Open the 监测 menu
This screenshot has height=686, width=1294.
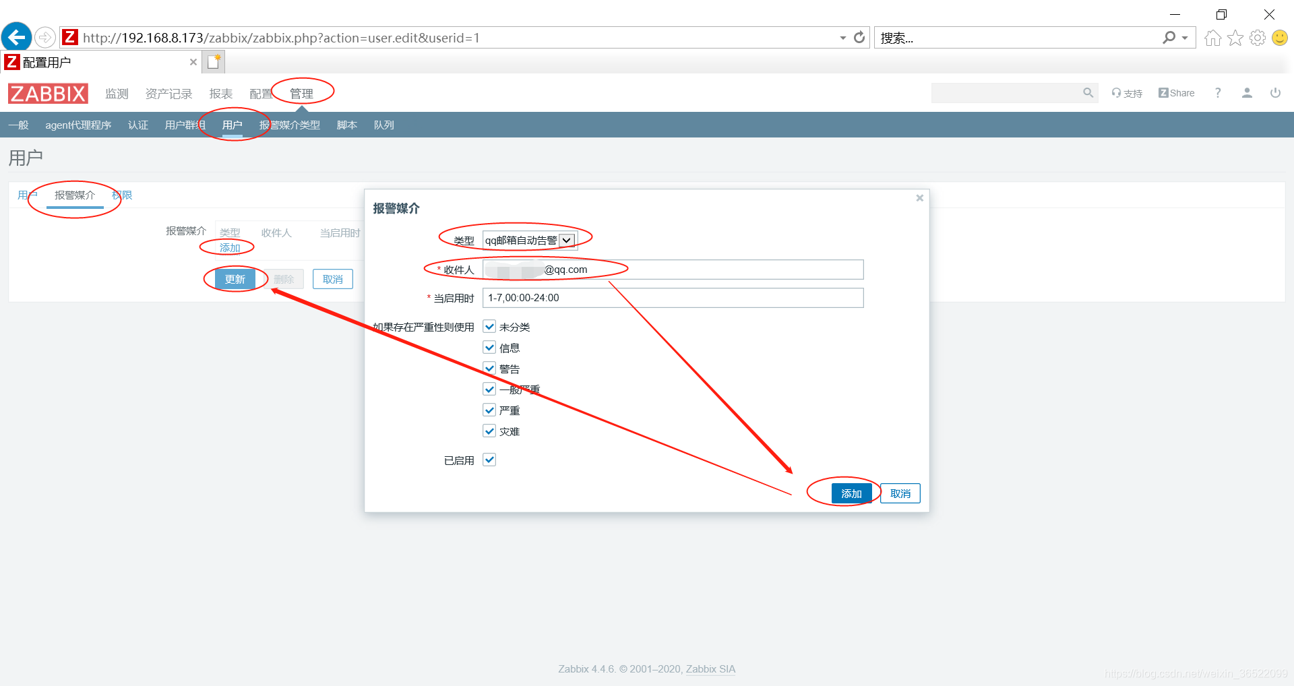click(117, 94)
